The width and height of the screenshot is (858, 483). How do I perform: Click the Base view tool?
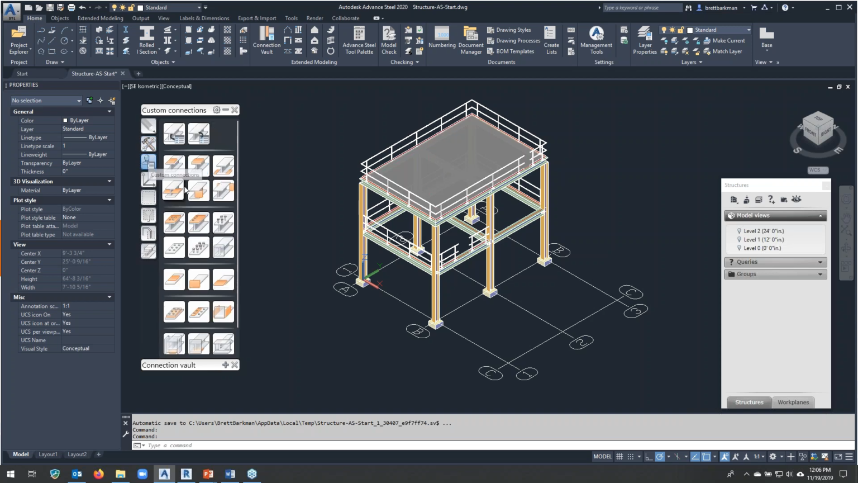pos(766,37)
